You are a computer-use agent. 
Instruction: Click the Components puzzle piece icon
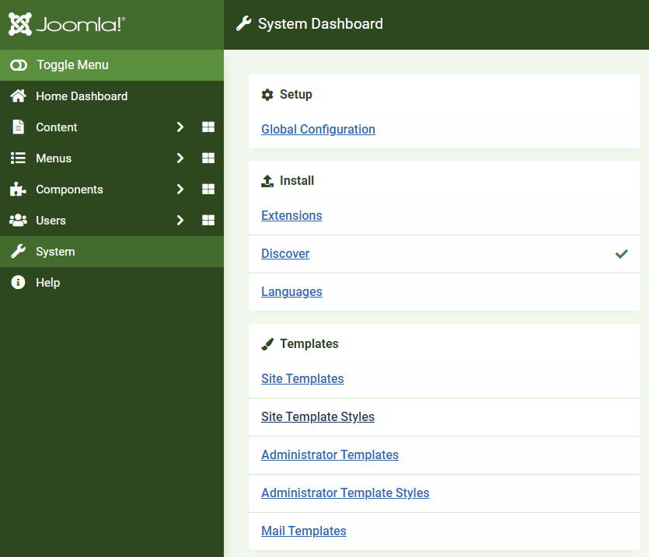click(18, 189)
